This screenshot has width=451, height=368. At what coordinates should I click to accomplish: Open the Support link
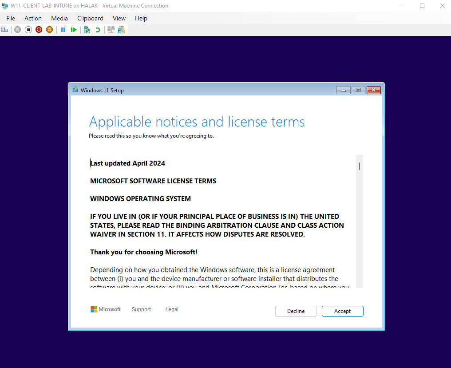[x=141, y=309]
